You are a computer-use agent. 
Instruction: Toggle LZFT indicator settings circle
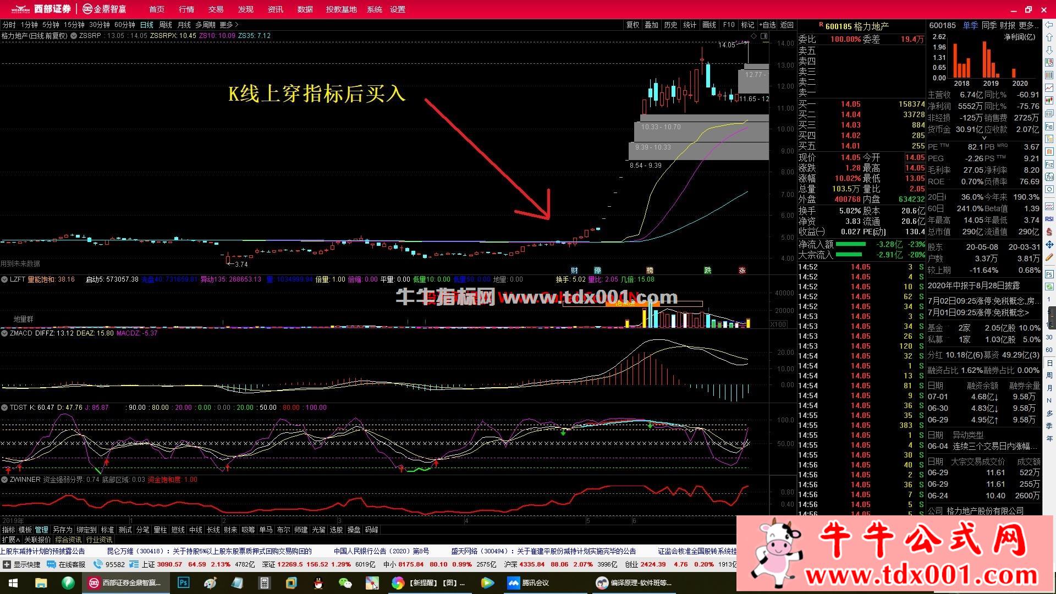tap(4, 279)
